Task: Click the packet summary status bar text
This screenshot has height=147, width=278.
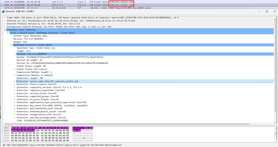Action: pos(62,145)
